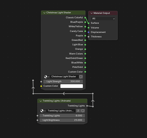Screen dimensions: 147x138
Task: Click the Purple output socket
Action: coord(85,36)
